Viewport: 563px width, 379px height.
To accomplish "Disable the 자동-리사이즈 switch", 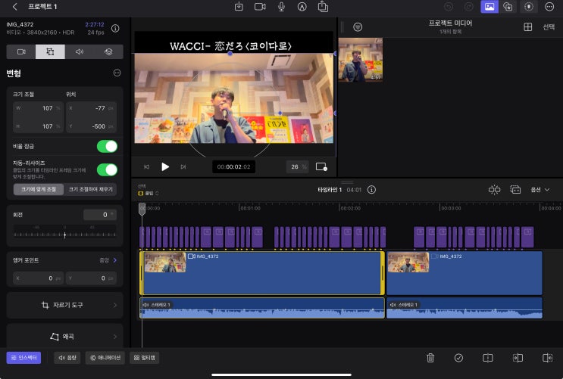I will [x=107, y=170].
